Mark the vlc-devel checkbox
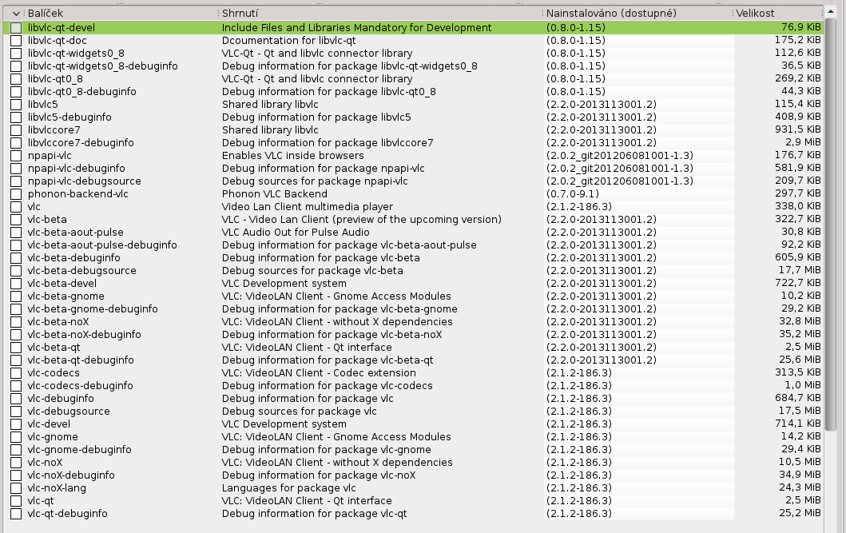846x533 pixels. pos(16,424)
